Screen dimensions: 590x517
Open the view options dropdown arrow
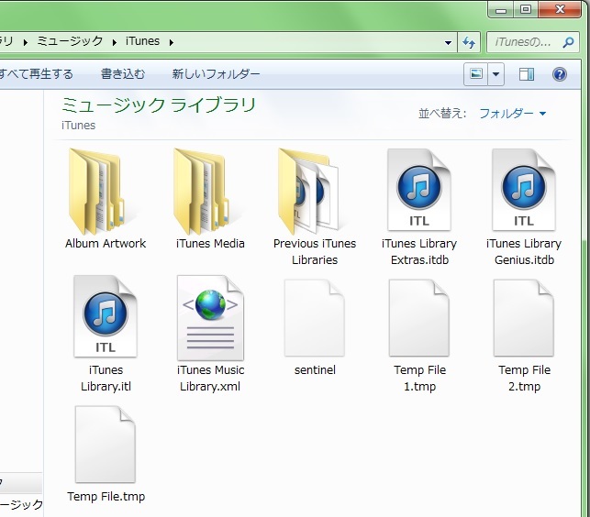coord(496,74)
